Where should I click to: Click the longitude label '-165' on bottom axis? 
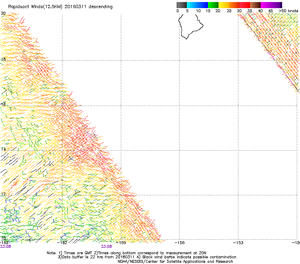[x=4, y=242]
